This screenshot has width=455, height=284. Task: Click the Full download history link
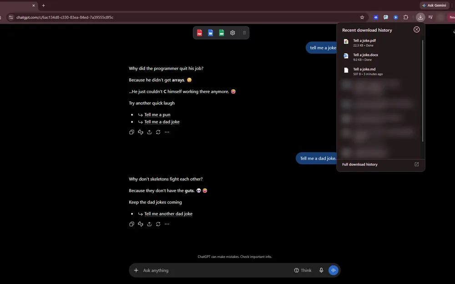(360, 164)
